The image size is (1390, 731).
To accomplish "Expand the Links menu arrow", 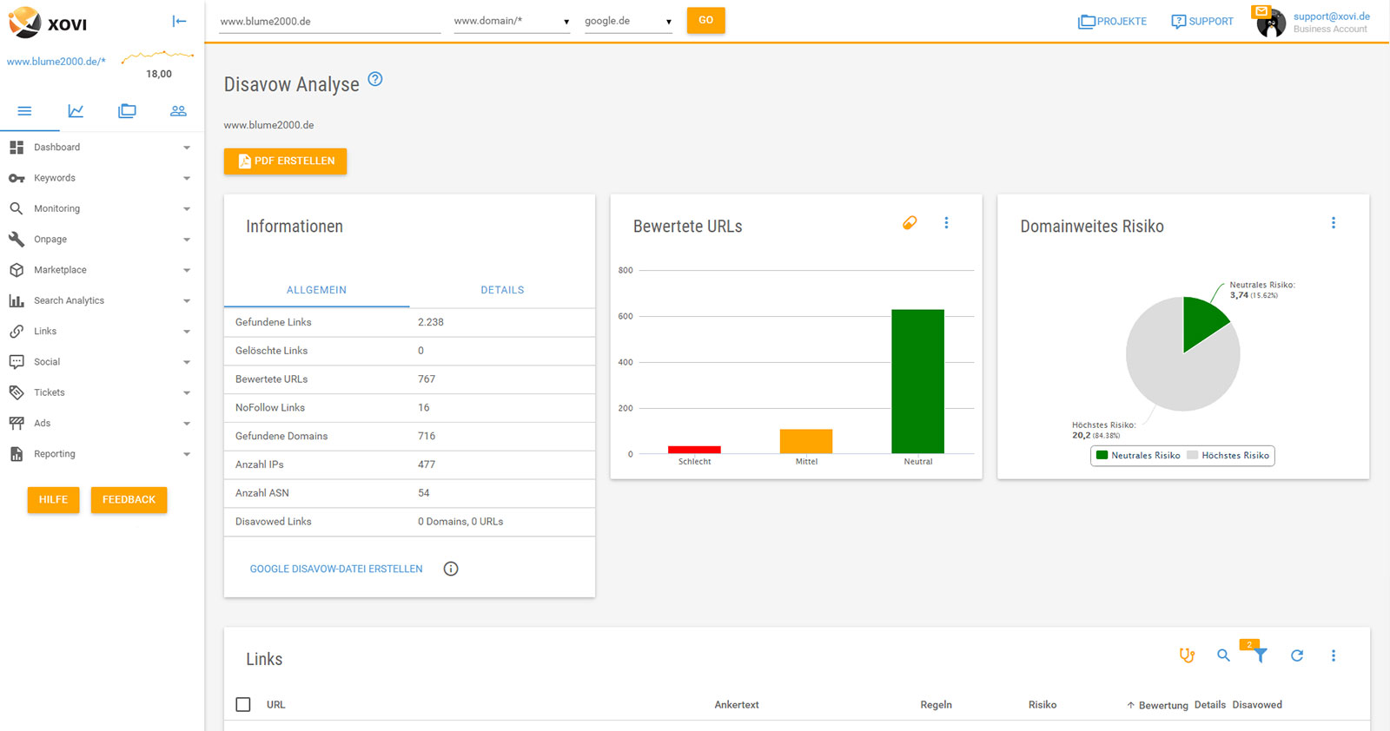I will click(x=187, y=332).
